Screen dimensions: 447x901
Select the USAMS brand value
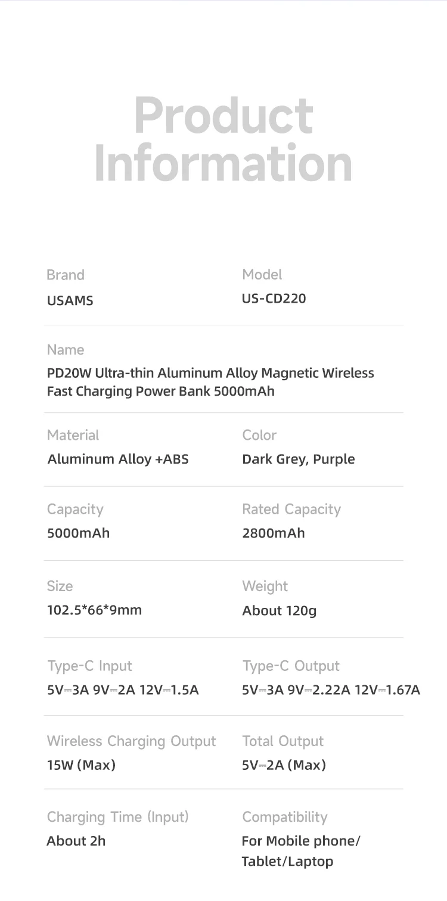[70, 301]
